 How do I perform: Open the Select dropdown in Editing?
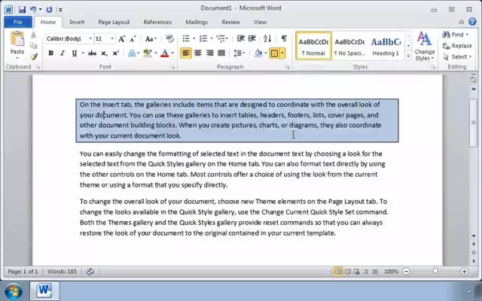point(457,57)
